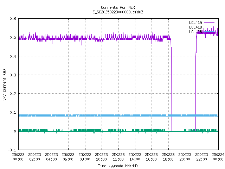This screenshot has width=225, height=169.
Task: Click the x-axis tick '250223 02:00'
Action: [x=34, y=157]
